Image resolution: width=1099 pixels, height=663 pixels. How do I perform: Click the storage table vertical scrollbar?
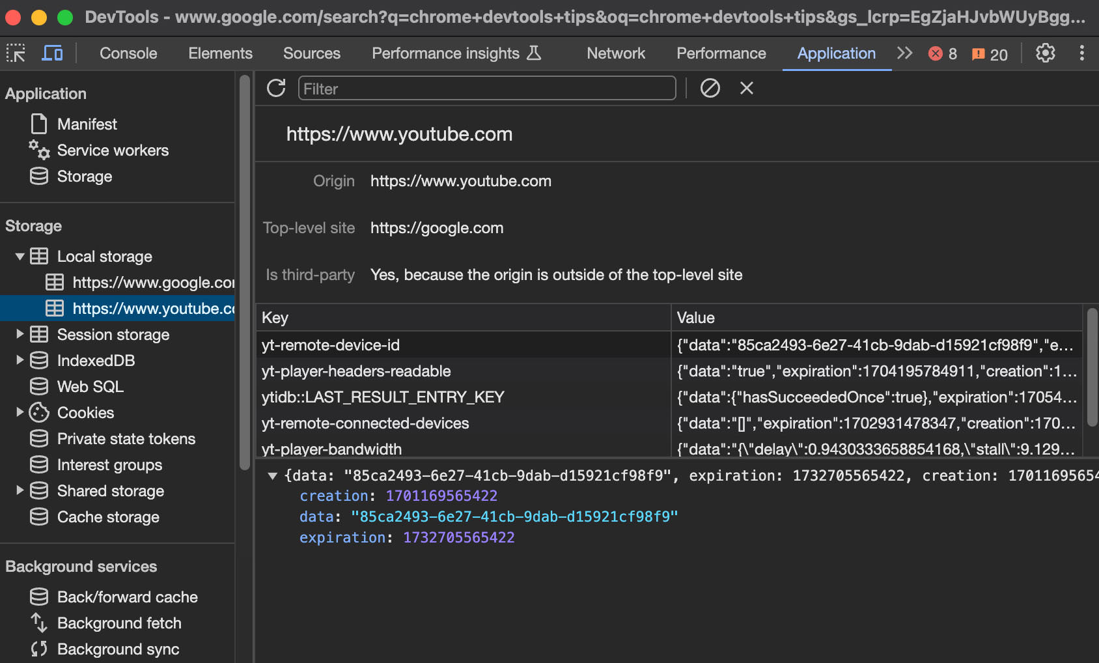click(x=1092, y=367)
